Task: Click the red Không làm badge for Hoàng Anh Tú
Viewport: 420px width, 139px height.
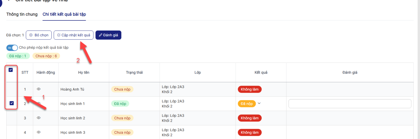Action: [250, 89]
